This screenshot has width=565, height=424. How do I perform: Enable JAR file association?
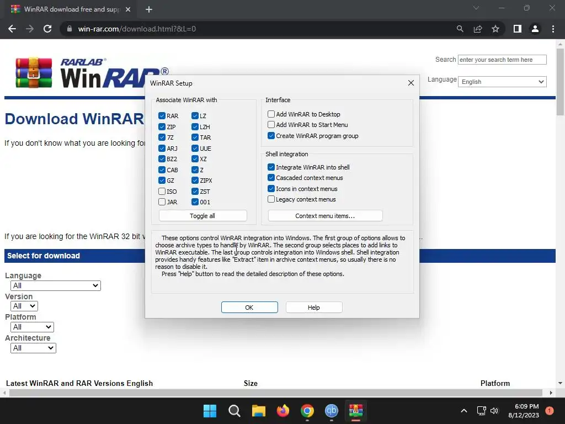coord(162,202)
